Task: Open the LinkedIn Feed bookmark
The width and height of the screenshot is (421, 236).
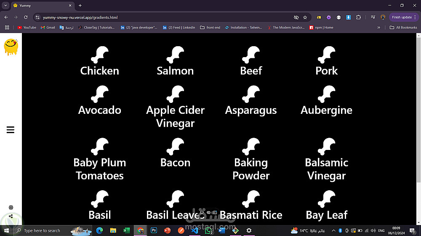Action: pyautogui.click(x=179, y=27)
